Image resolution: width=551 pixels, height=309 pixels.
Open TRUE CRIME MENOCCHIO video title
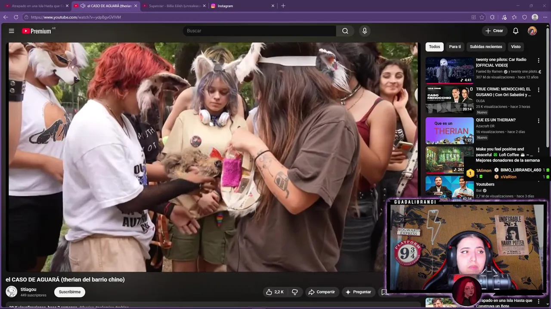504,92
